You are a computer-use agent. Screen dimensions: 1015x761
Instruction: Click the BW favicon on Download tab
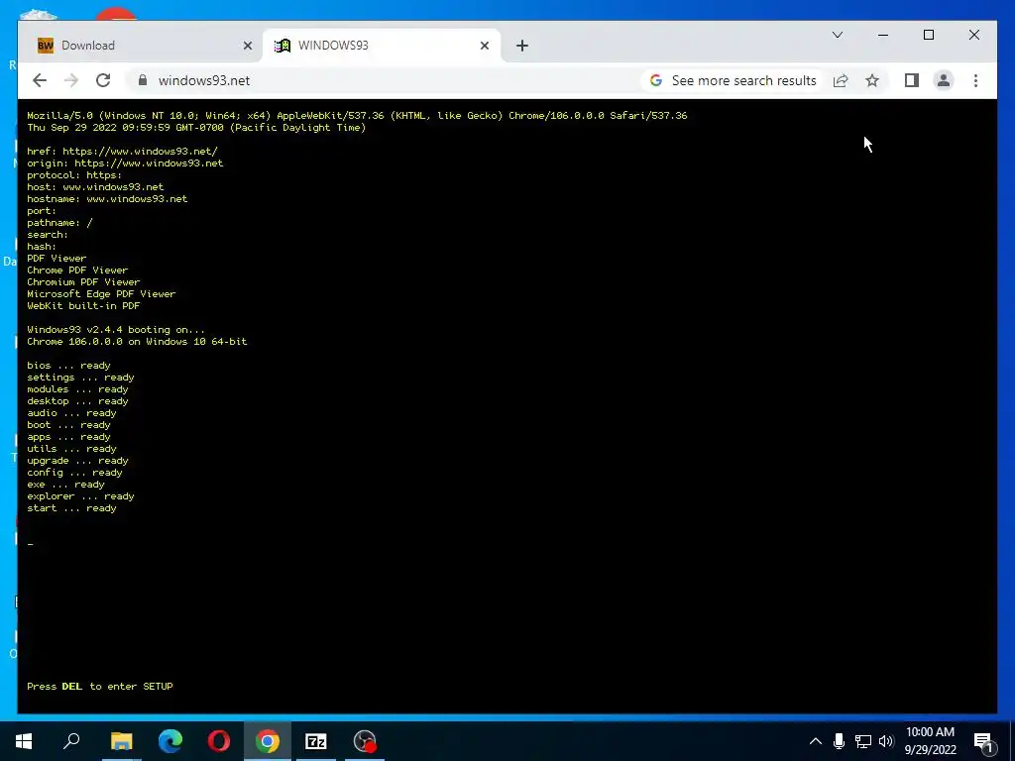coord(46,46)
